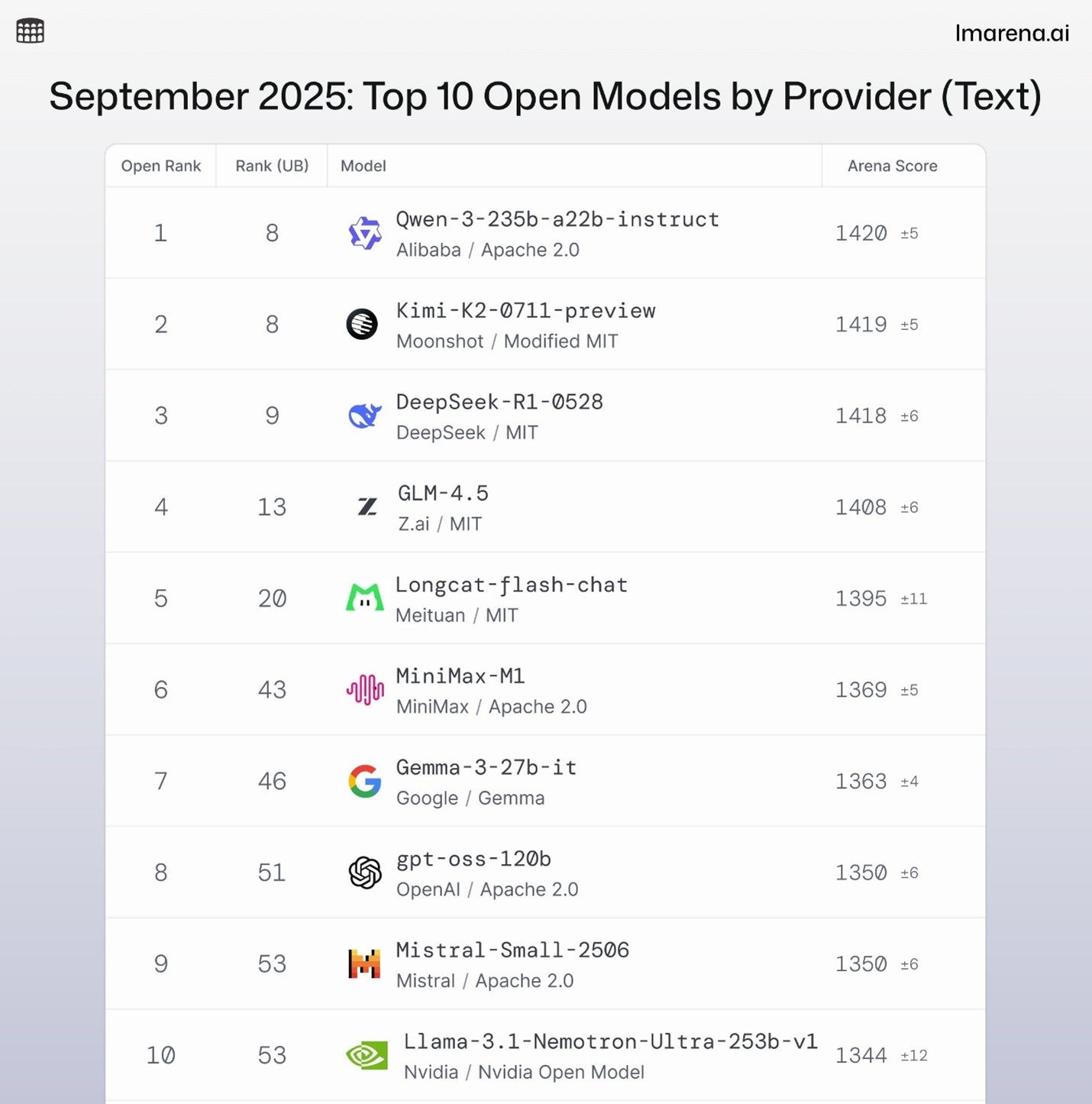Click the DeepSeek whale logo icon
The image size is (1092, 1104).
(x=364, y=416)
